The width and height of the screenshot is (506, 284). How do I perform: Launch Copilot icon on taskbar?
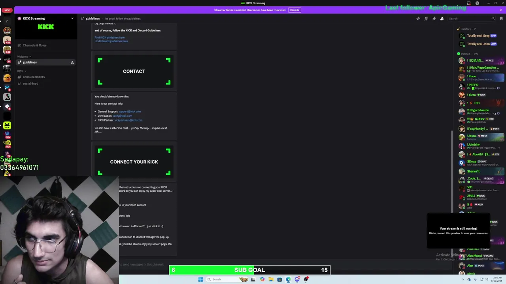click(x=262, y=279)
